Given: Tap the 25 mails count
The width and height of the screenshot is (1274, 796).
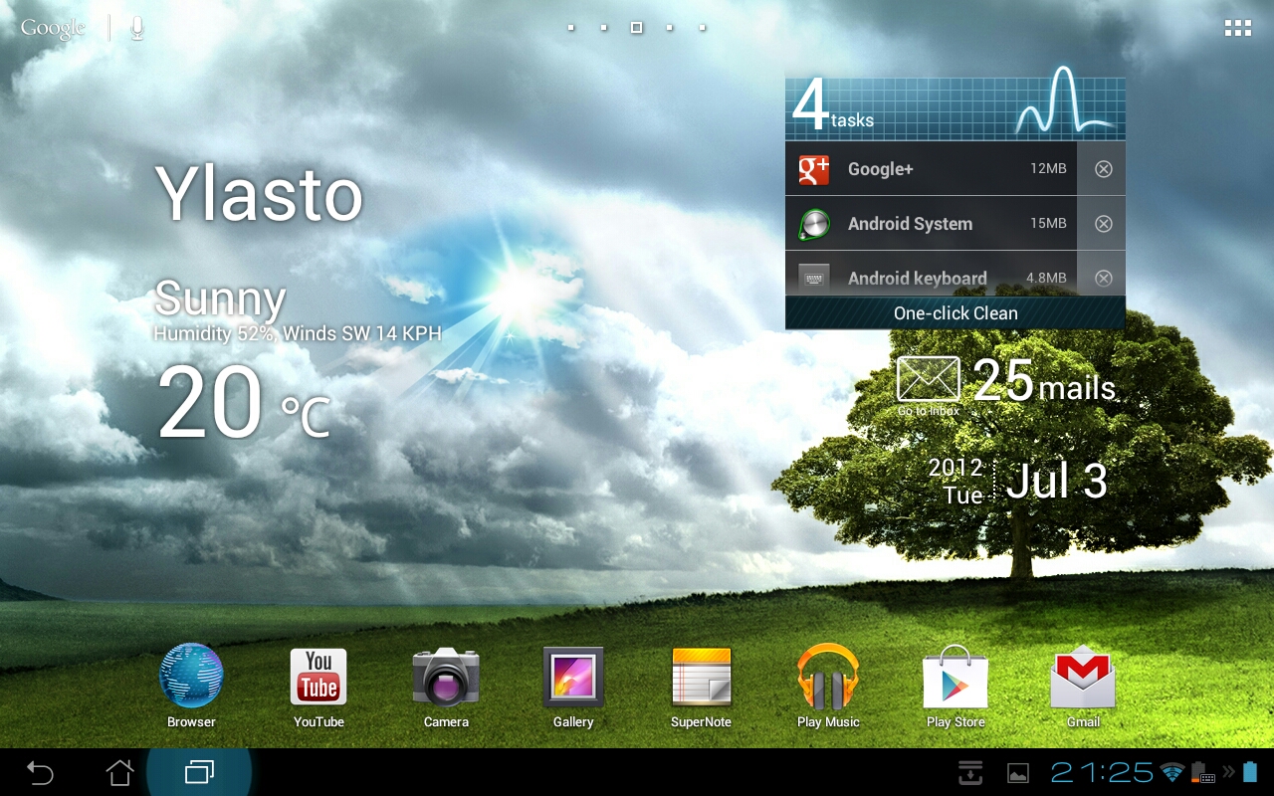Looking at the screenshot, I should click(1044, 380).
